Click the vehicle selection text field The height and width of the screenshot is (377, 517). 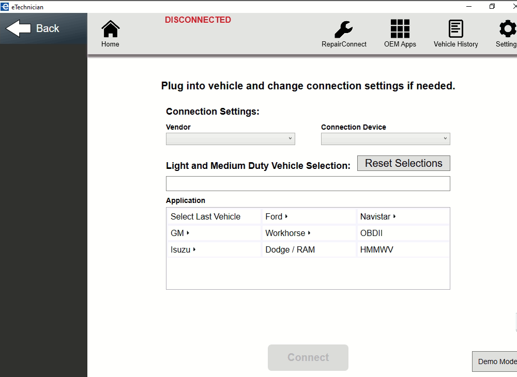pyautogui.click(x=308, y=183)
